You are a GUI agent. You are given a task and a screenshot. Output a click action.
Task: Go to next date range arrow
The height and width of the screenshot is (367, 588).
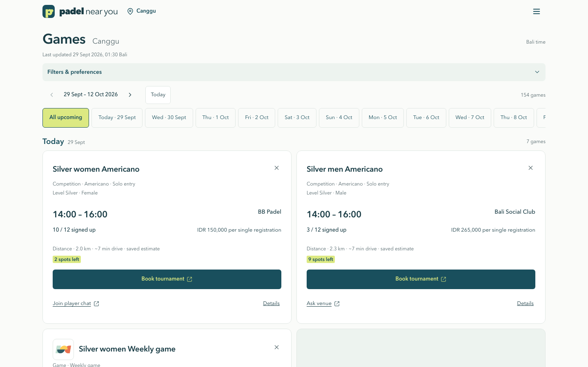pyautogui.click(x=130, y=95)
